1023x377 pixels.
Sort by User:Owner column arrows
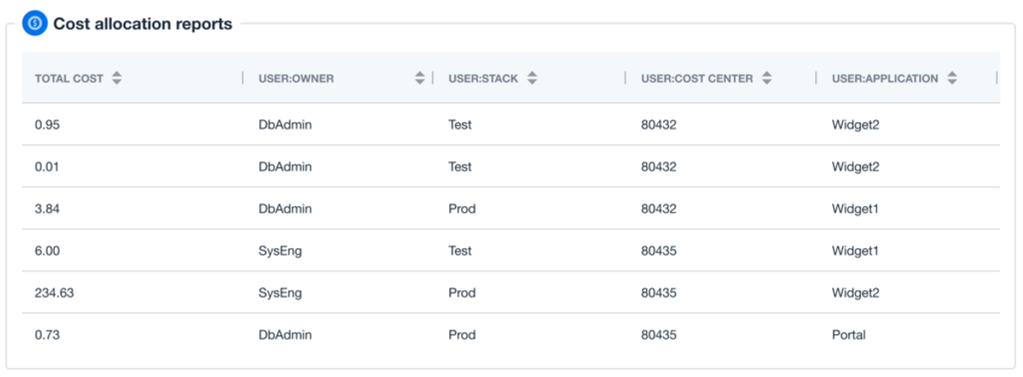[x=419, y=78]
